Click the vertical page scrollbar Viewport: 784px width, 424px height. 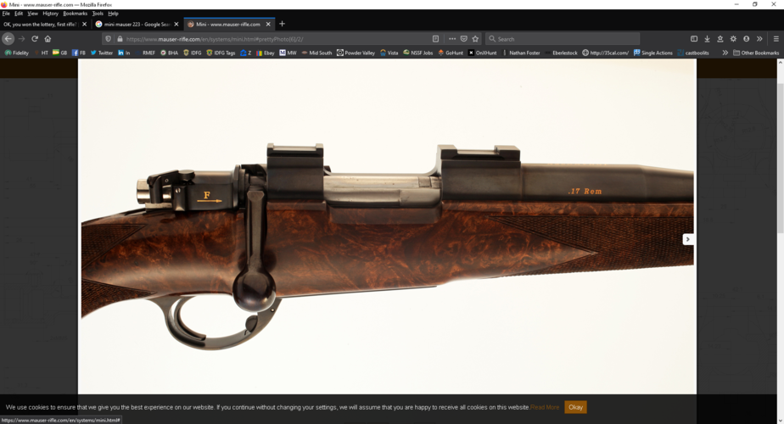point(780,240)
